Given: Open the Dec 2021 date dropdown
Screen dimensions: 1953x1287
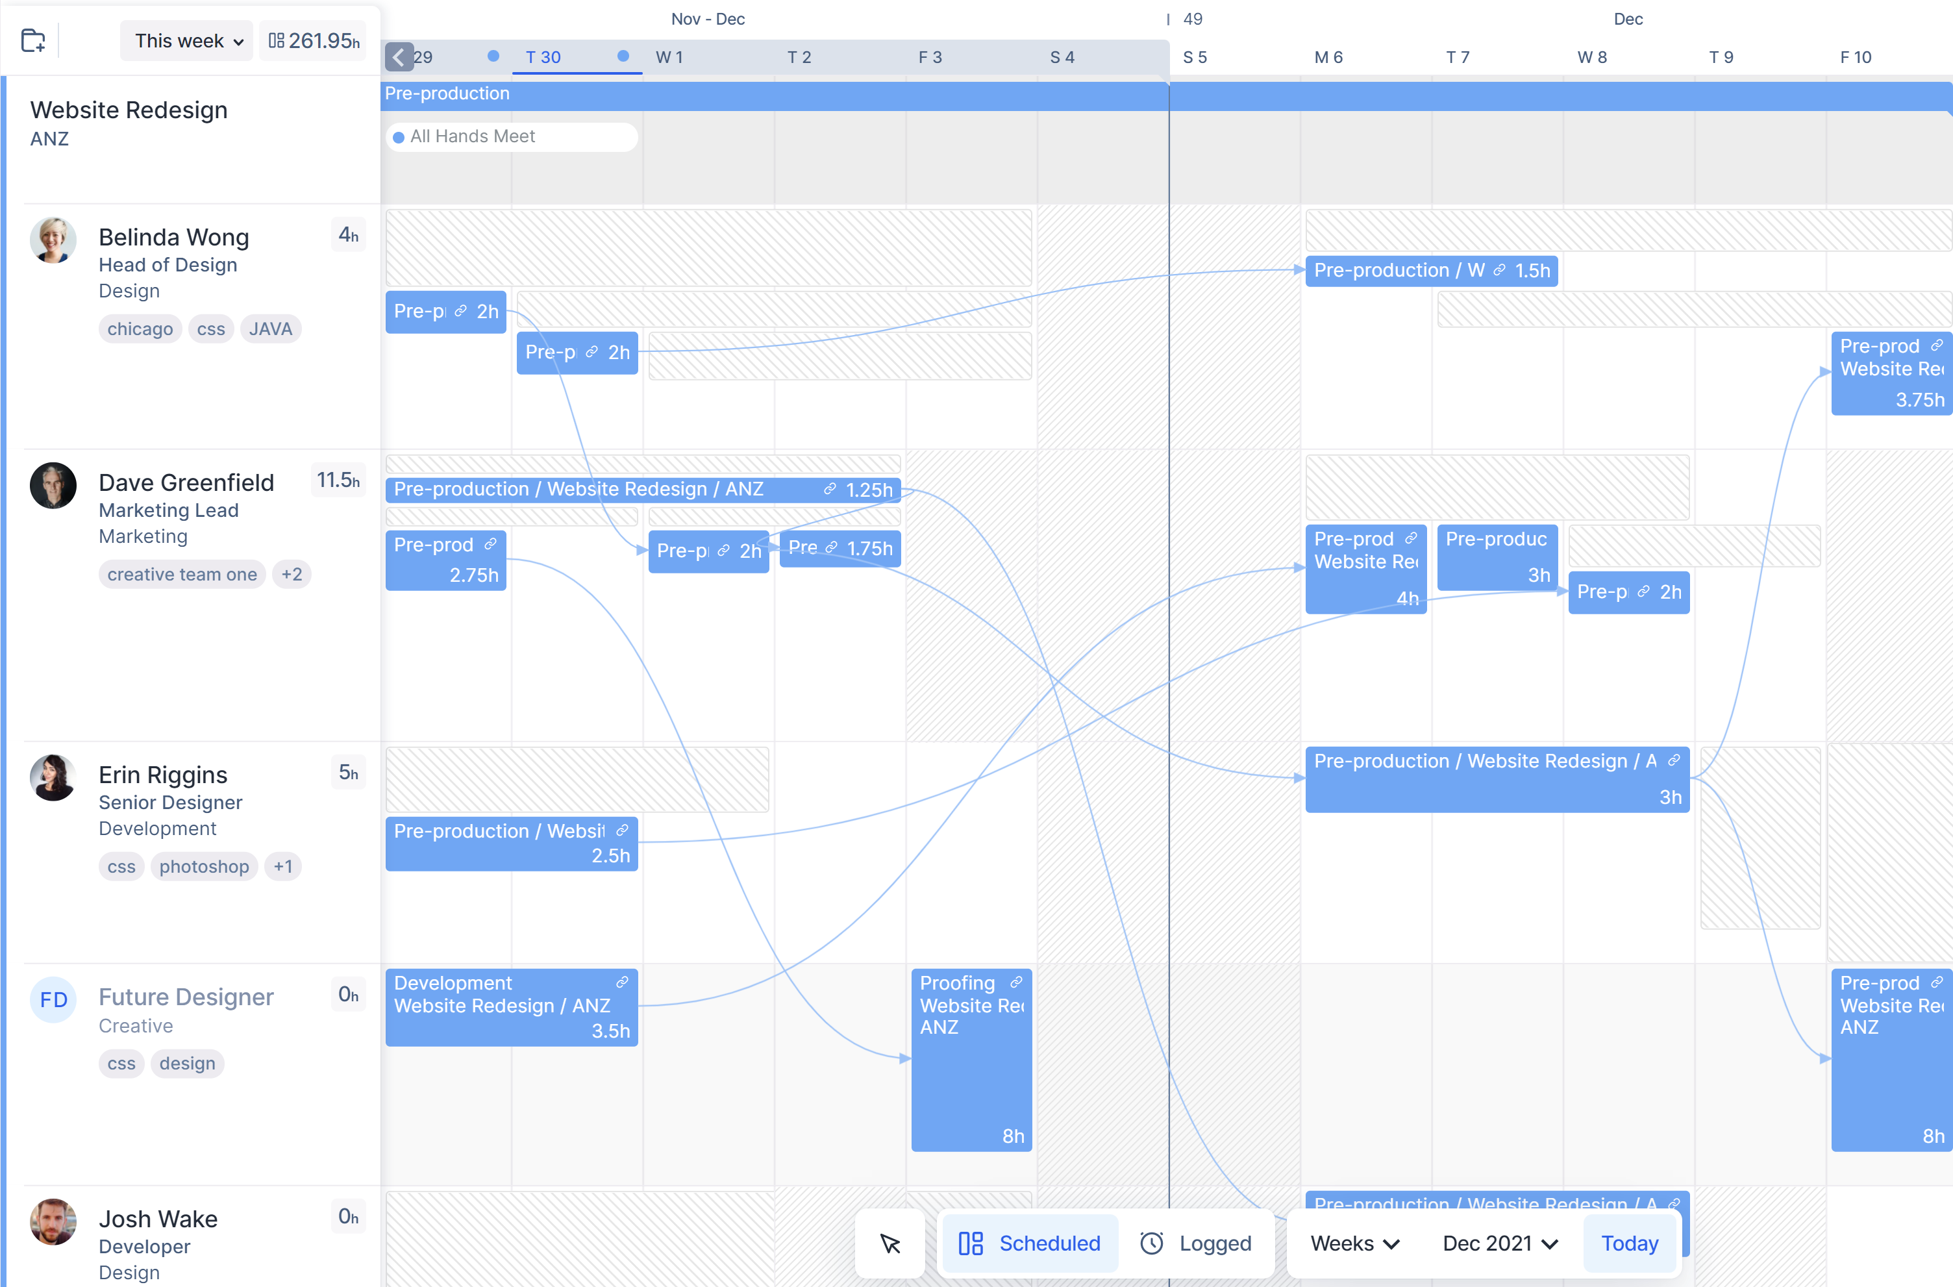Looking at the screenshot, I should click(1499, 1243).
